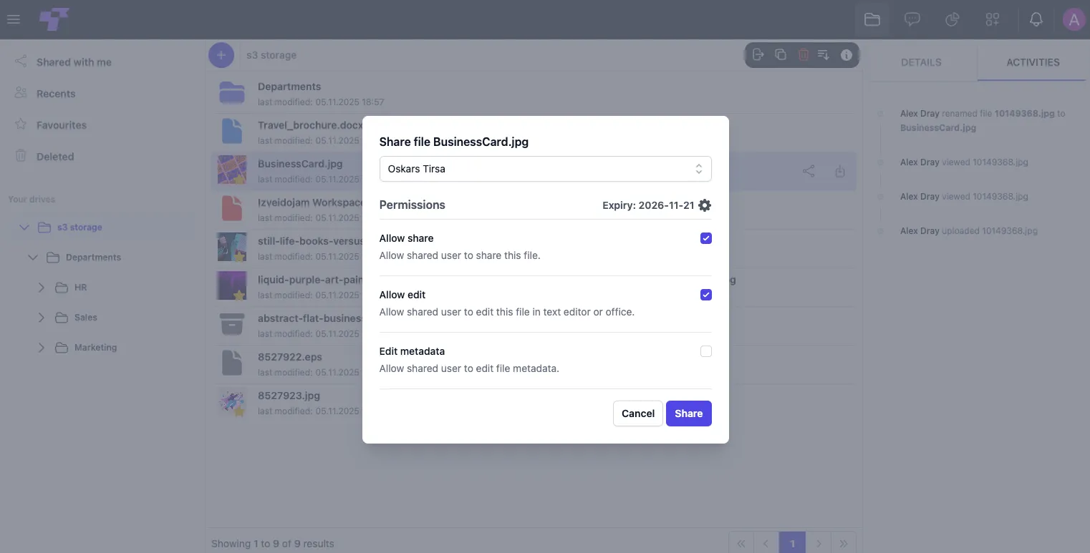Uncheck the Allow edit checkbox
This screenshot has width=1090, height=553.
tap(706, 295)
